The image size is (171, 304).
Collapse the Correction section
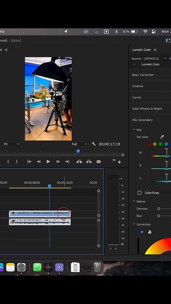tap(134, 224)
